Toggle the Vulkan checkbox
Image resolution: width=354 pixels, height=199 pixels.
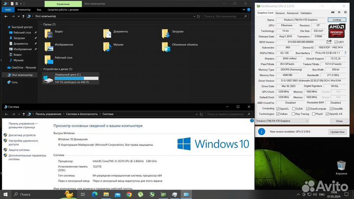point(278,114)
